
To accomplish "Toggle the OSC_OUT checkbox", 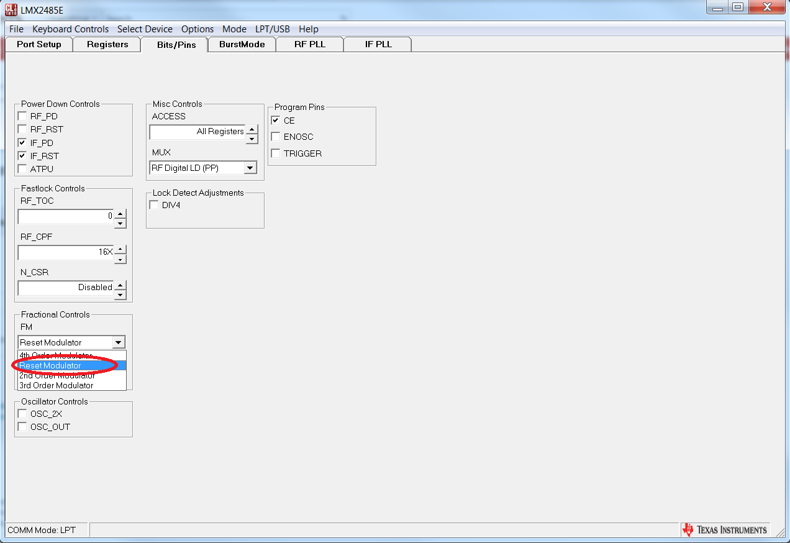I will pyautogui.click(x=23, y=427).
